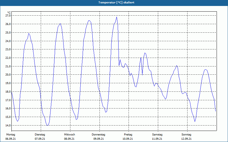This screenshot has height=142, width=228.
Task: Click the 20,0 axis label
Action: pos(8,75)
